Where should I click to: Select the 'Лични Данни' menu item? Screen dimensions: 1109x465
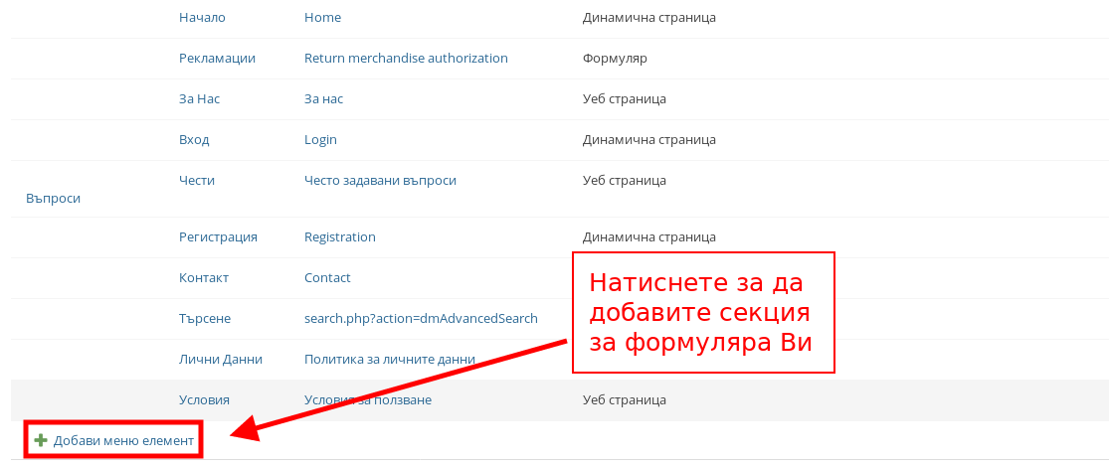(221, 360)
